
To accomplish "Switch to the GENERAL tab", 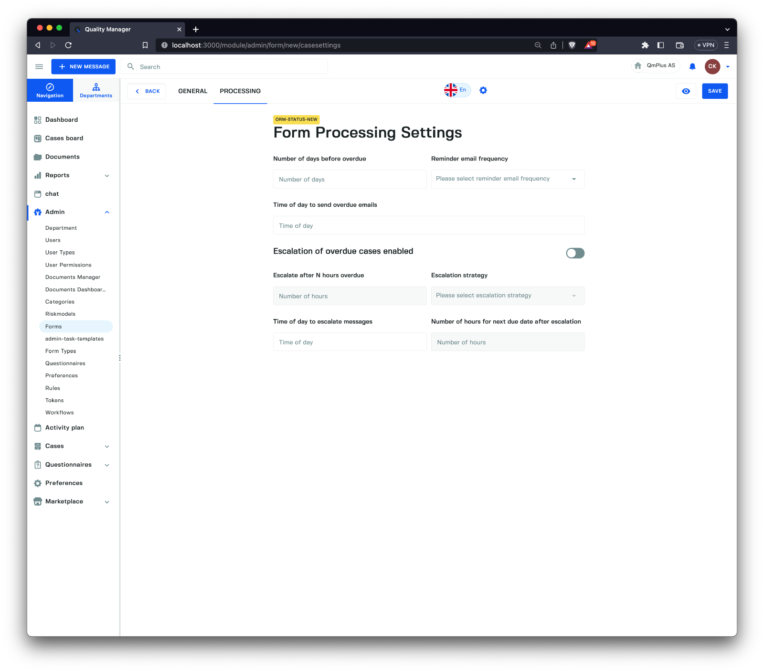I will tap(192, 91).
